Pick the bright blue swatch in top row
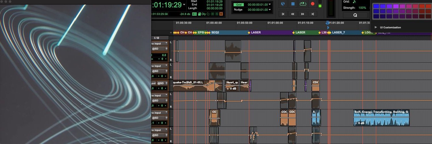This screenshot has height=144, width=432. (x=376, y=6)
